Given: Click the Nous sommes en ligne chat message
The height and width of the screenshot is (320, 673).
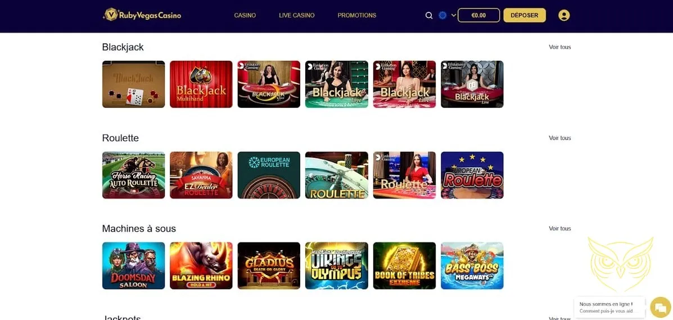Looking at the screenshot, I should (609, 307).
